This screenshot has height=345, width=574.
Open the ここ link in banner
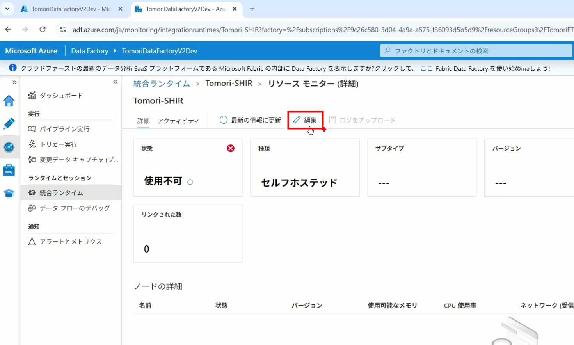(426, 68)
